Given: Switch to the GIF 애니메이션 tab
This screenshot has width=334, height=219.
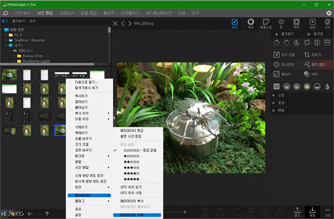Looking at the screenshot, I should [x=159, y=13].
